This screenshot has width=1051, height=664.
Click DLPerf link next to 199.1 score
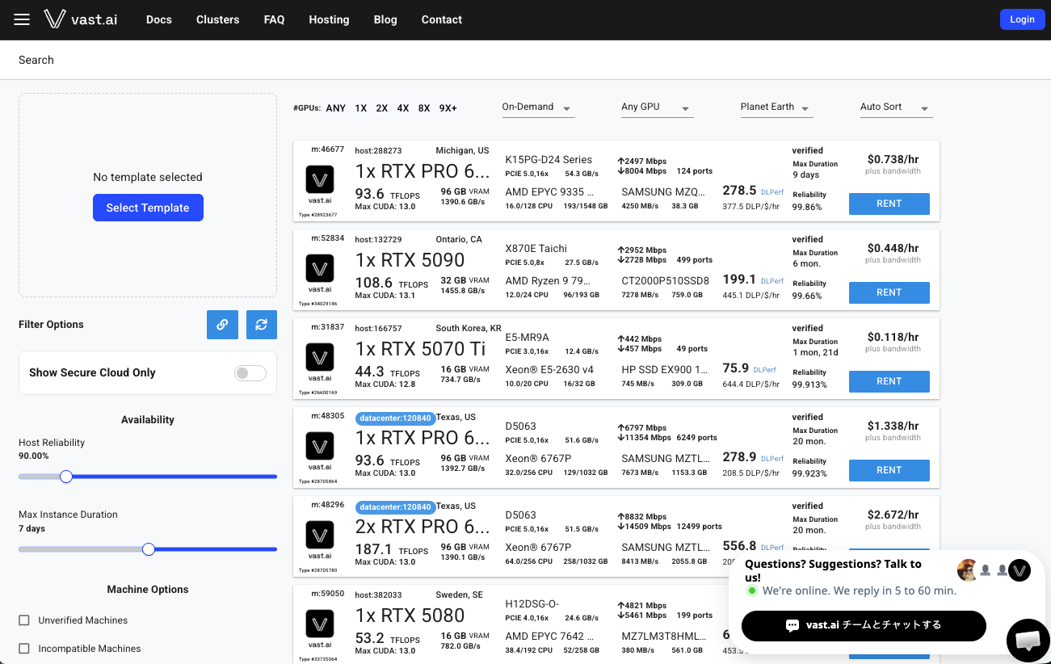(x=772, y=281)
